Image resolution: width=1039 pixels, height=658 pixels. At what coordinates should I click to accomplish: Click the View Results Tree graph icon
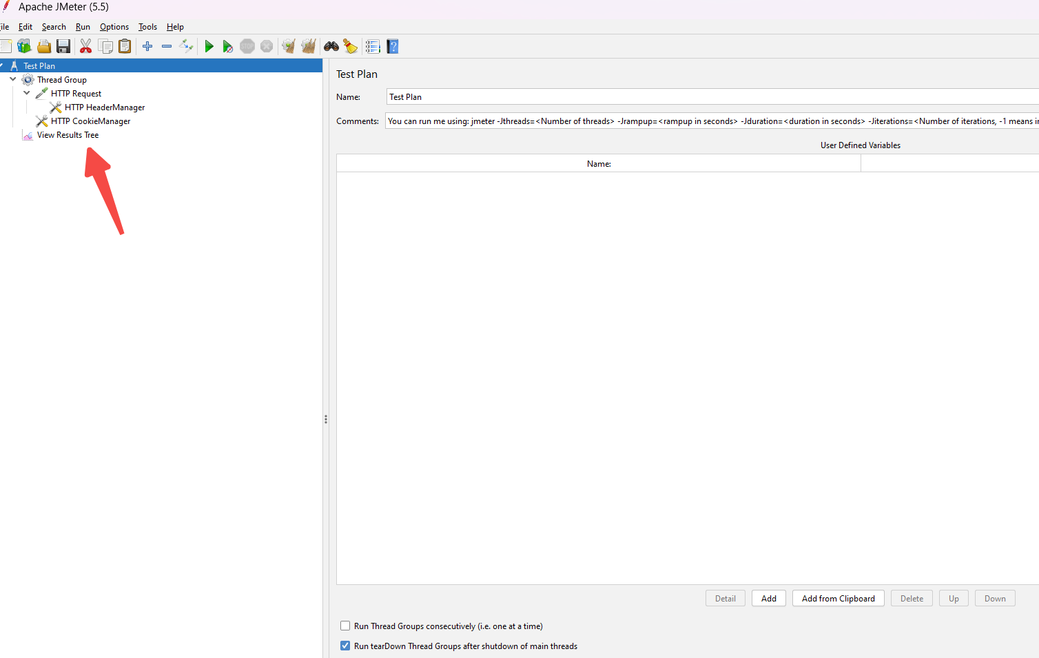(x=28, y=135)
